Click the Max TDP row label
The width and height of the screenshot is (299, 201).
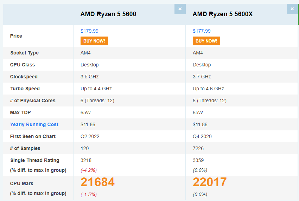20,112
